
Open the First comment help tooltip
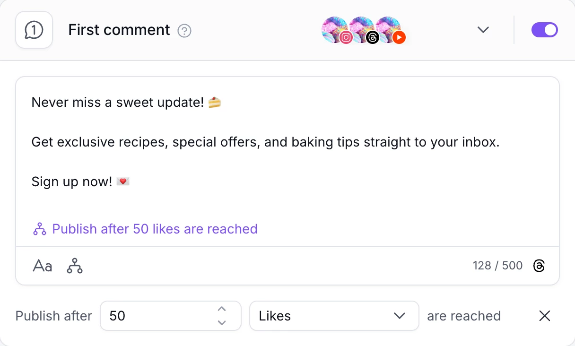185,30
